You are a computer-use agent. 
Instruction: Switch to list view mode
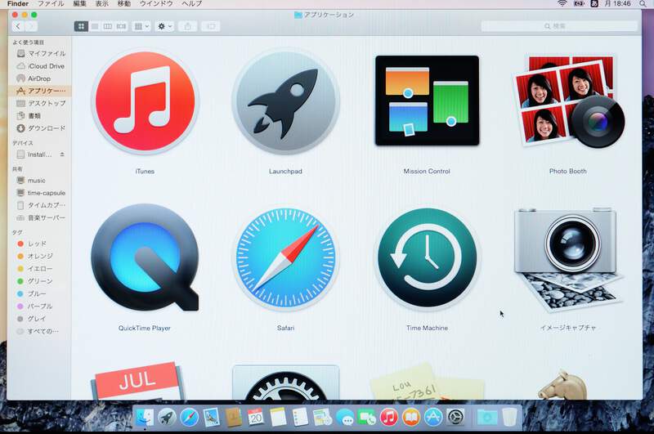pyautogui.click(x=95, y=26)
